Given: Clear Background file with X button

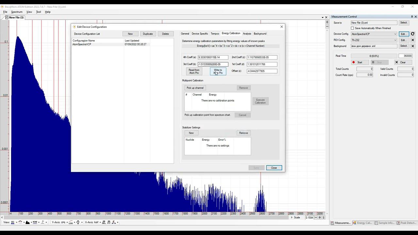Looking at the screenshot, I should coord(413,46).
